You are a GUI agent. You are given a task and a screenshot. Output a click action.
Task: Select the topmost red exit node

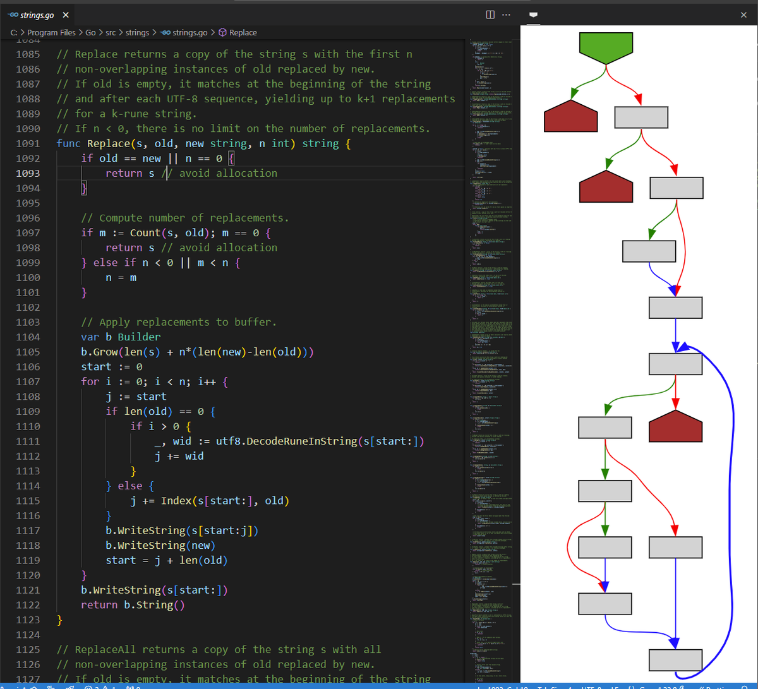pyautogui.click(x=570, y=116)
